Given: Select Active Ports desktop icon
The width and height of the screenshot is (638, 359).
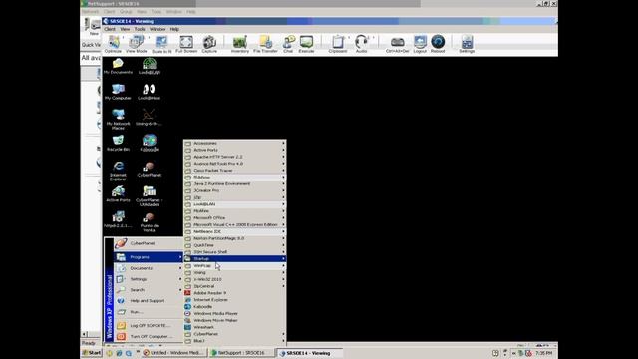Looking at the screenshot, I should [118, 194].
